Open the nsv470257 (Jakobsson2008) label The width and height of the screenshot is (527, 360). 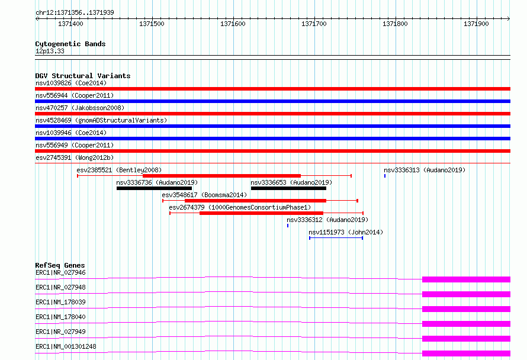tap(80, 108)
